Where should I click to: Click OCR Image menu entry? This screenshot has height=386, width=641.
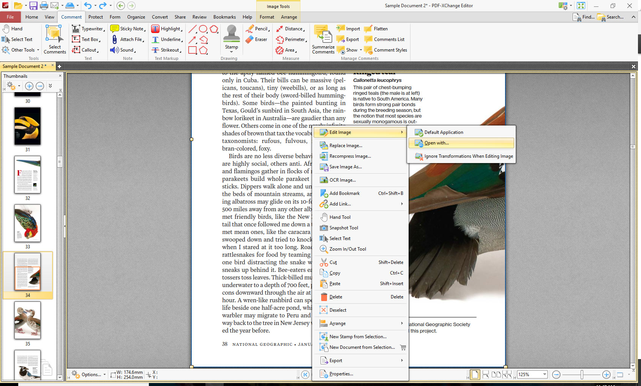[x=360, y=180]
